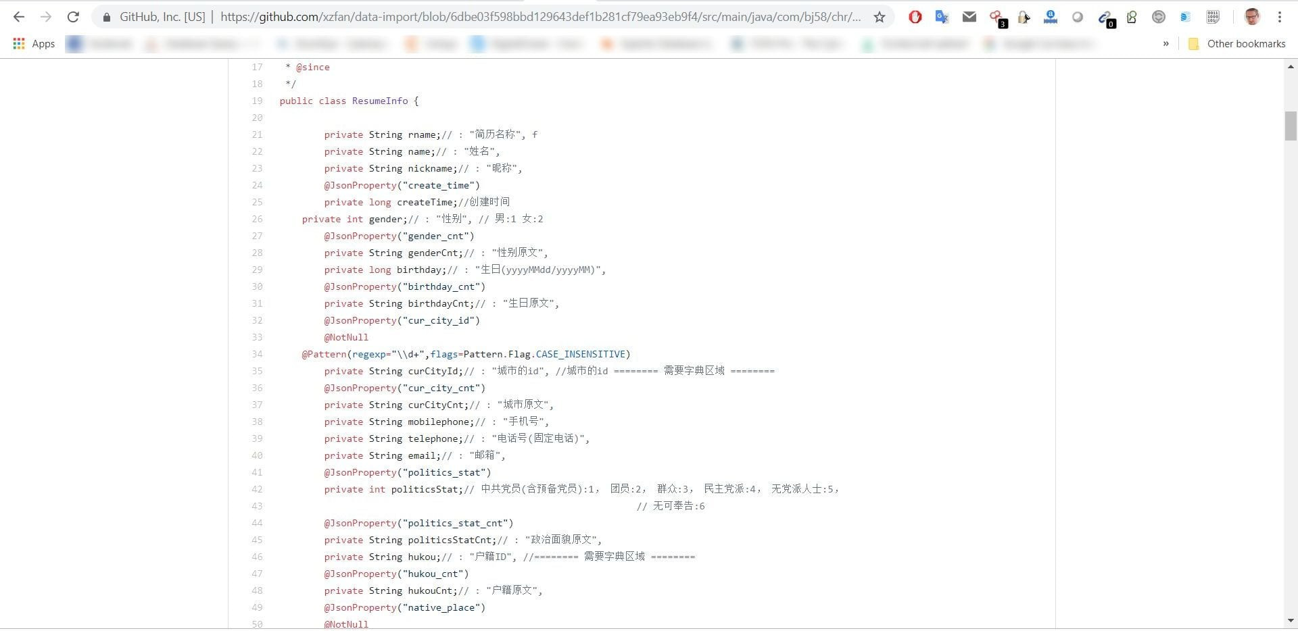The width and height of the screenshot is (1298, 631).
Task: Click the email field name
Action: pyautogui.click(x=422, y=455)
